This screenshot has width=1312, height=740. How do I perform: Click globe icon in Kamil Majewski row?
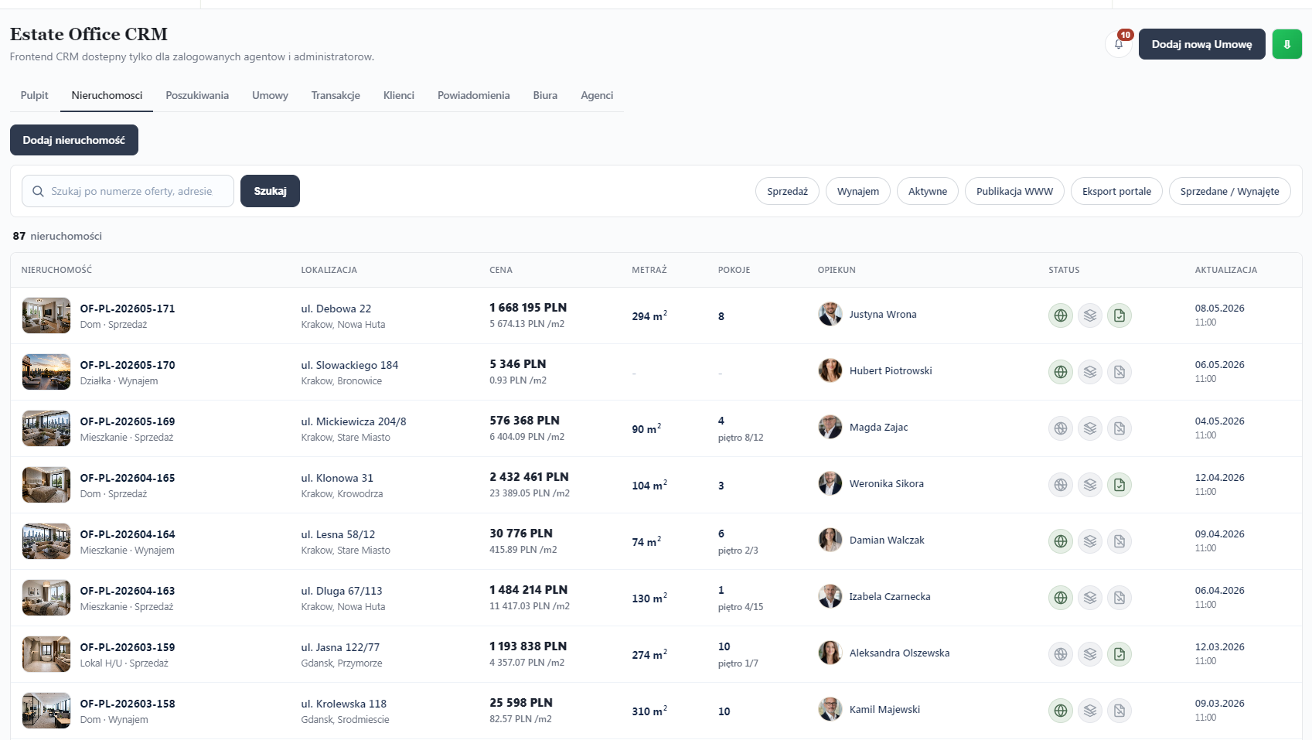pos(1061,711)
